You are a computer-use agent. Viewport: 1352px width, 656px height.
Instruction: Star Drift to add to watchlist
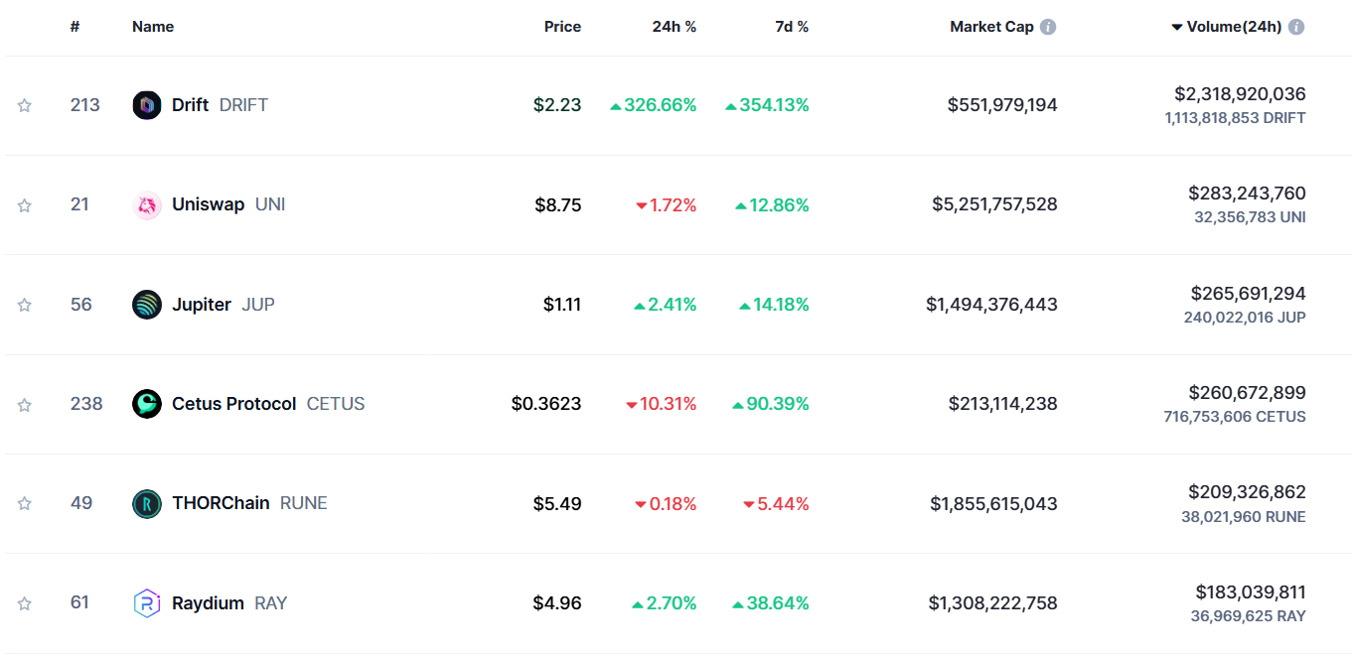click(25, 105)
